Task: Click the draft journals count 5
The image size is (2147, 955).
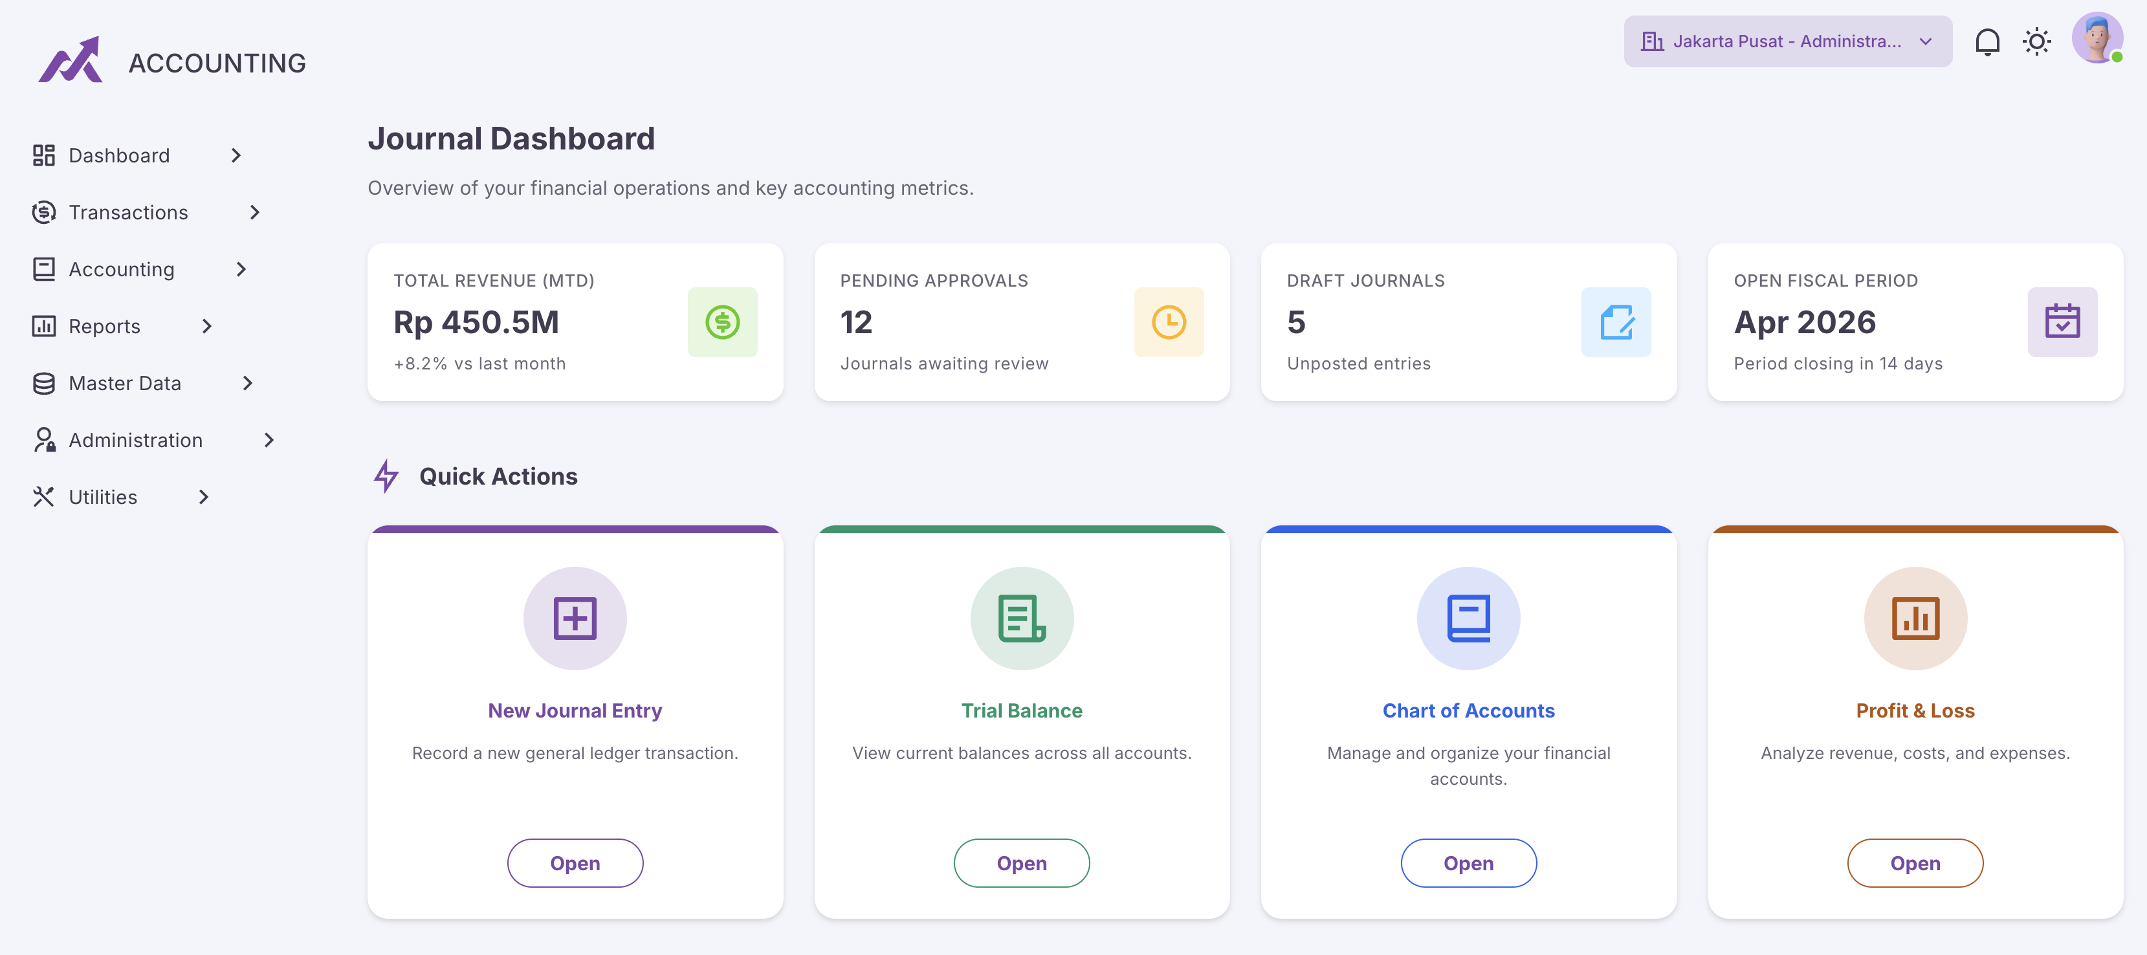Action: click(1296, 322)
